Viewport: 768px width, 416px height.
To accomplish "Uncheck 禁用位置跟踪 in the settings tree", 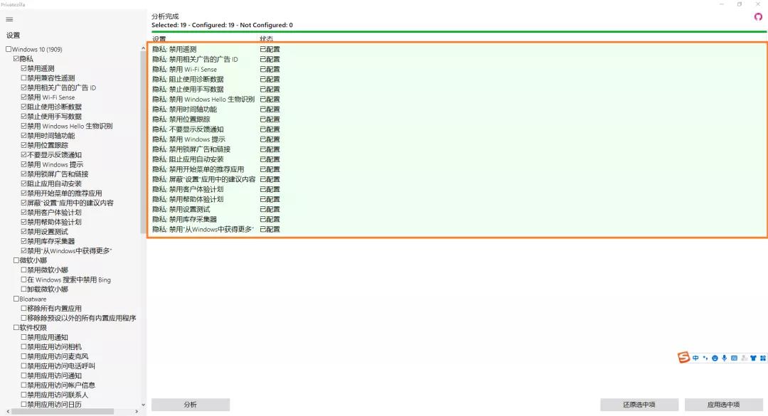I will pos(23,145).
